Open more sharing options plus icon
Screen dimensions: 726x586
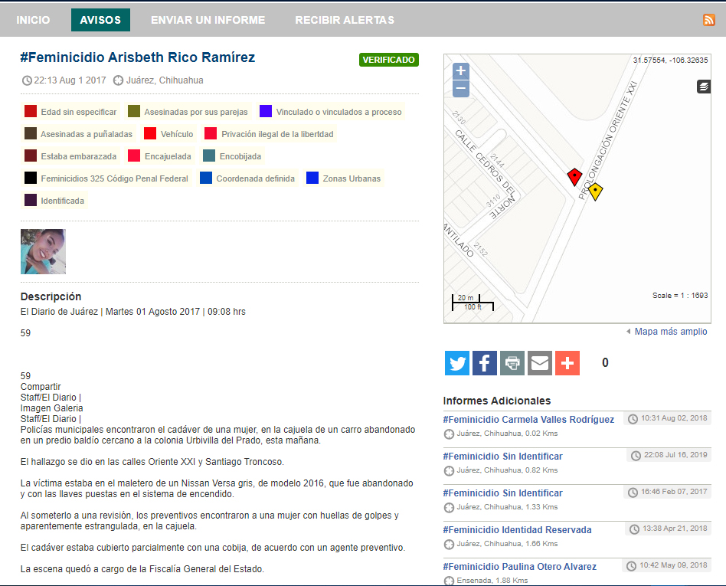(567, 363)
